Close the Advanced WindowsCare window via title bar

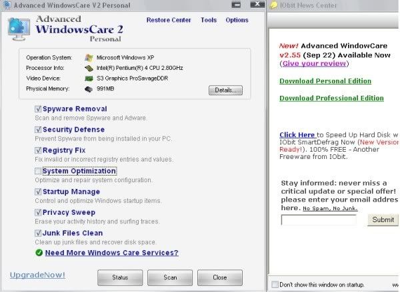coord(257,5)
